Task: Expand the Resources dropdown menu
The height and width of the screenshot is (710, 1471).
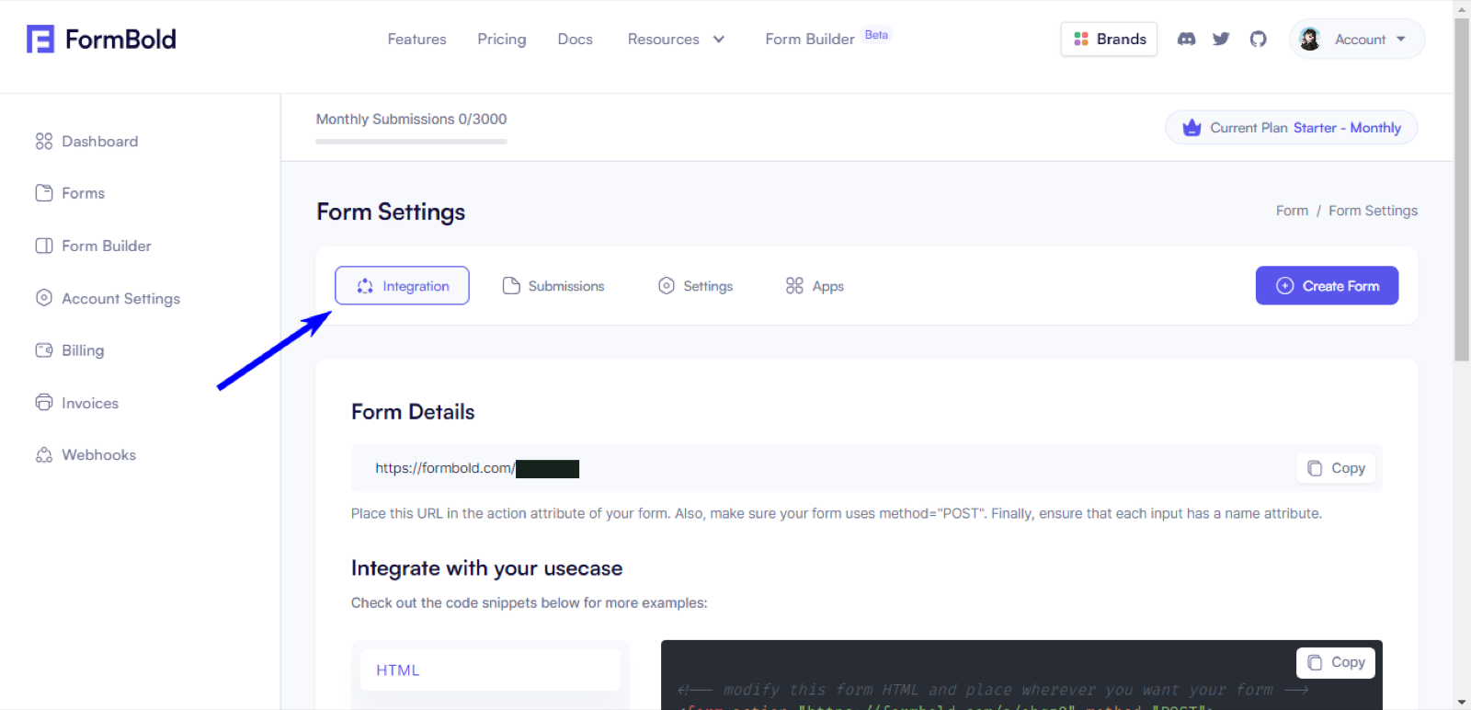Action: point(676,39)
